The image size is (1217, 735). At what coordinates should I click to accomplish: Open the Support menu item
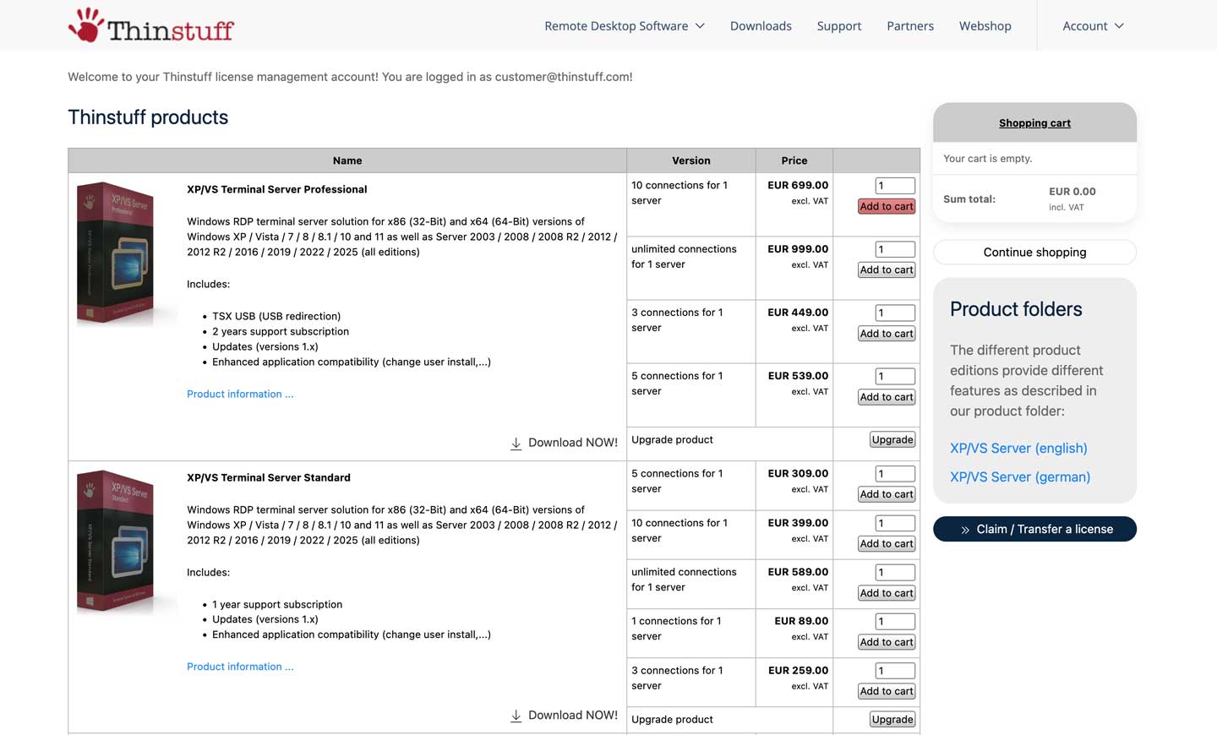click(839, 26)
